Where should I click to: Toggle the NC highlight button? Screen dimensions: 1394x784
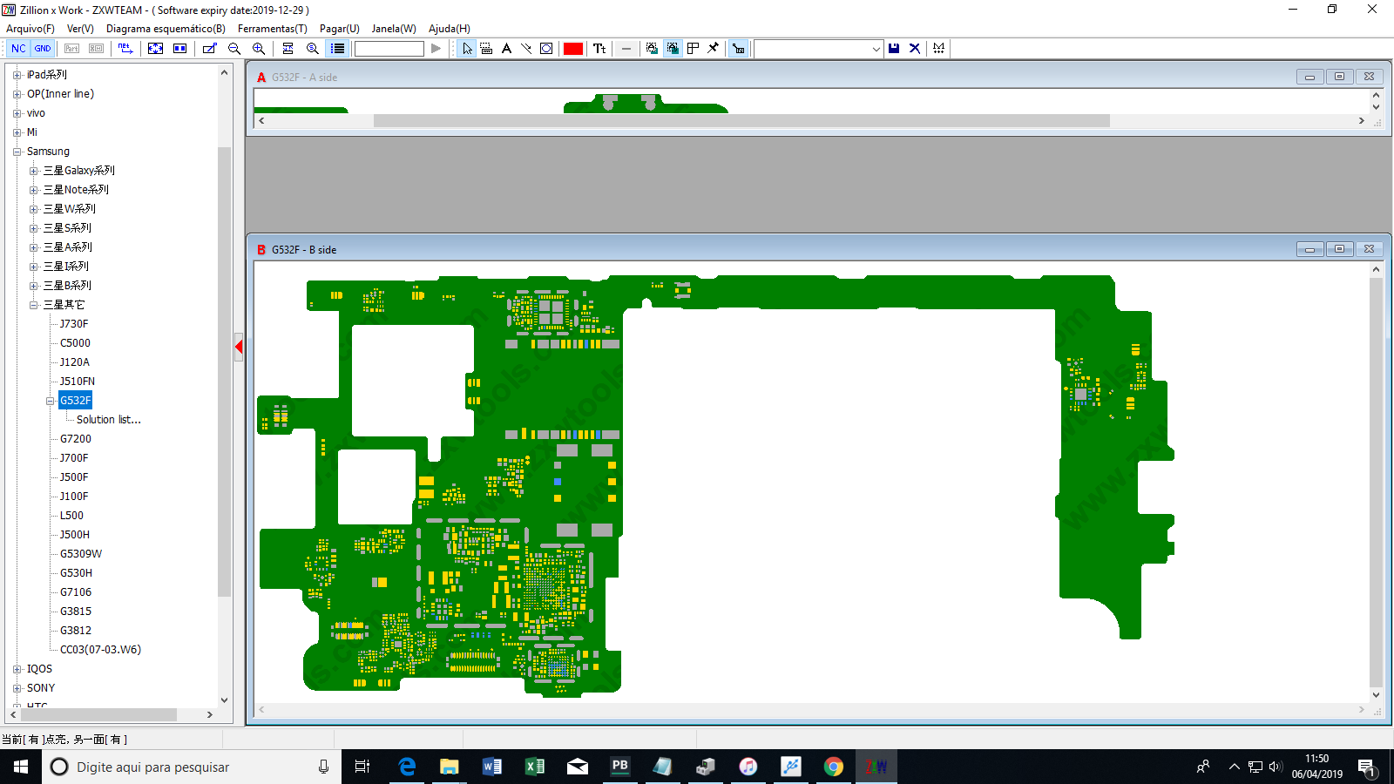[x=18, y=49]
